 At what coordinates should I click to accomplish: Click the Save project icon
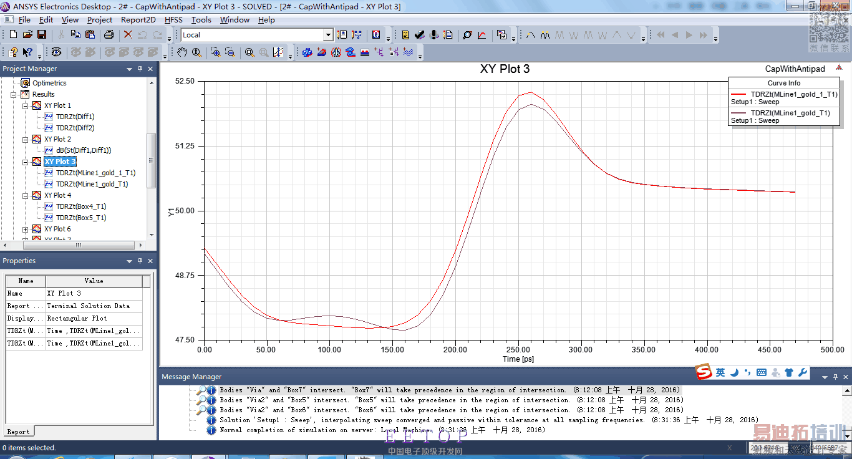pos(42,35)
